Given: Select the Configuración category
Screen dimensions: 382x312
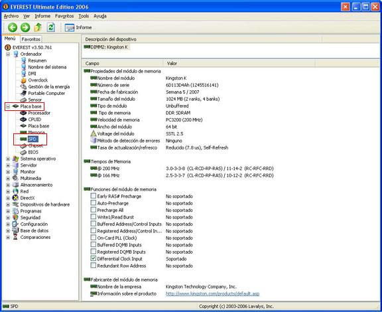Looking at the screenshot, I should pyautogui.click(x=34, y=224).
